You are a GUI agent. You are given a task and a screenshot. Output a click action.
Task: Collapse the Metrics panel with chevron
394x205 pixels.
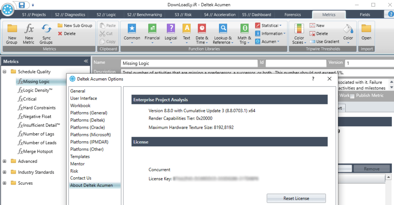86,61
